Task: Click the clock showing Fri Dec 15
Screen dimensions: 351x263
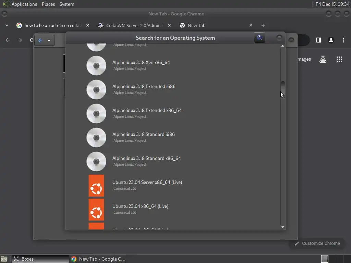Action: pos(332,4)
